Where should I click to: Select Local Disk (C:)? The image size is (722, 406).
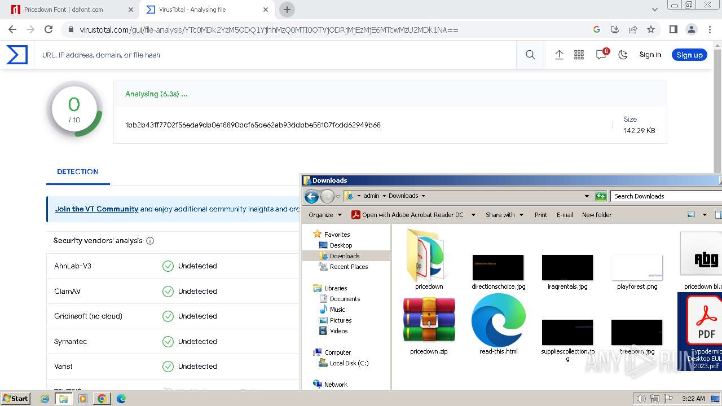click(349, 363)
